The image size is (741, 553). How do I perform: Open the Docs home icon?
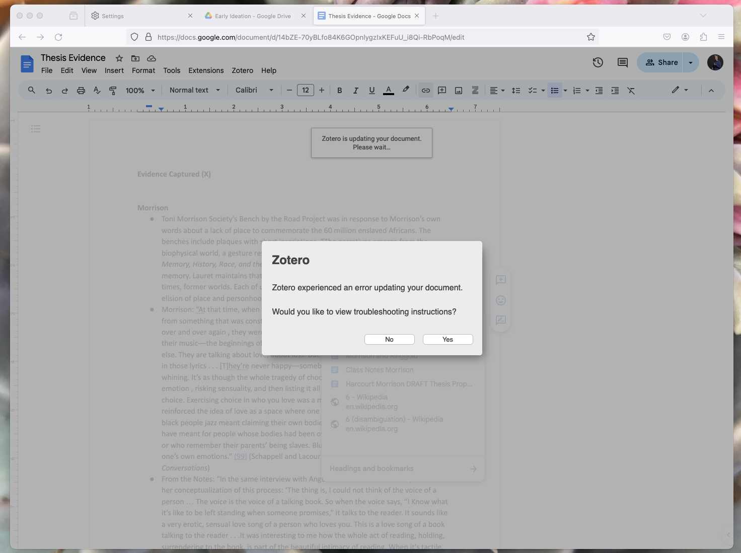(27, 64)
